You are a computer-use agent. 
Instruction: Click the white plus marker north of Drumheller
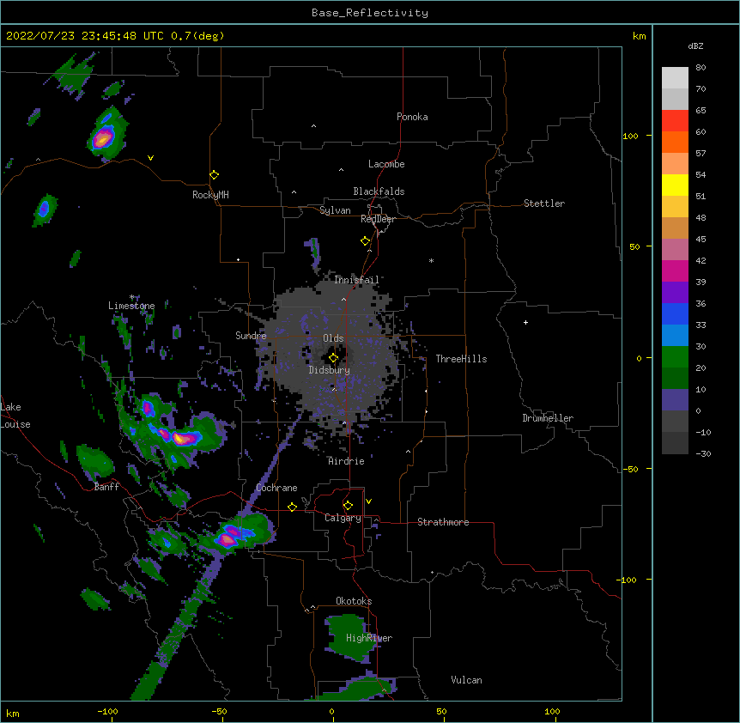(525, 322)
